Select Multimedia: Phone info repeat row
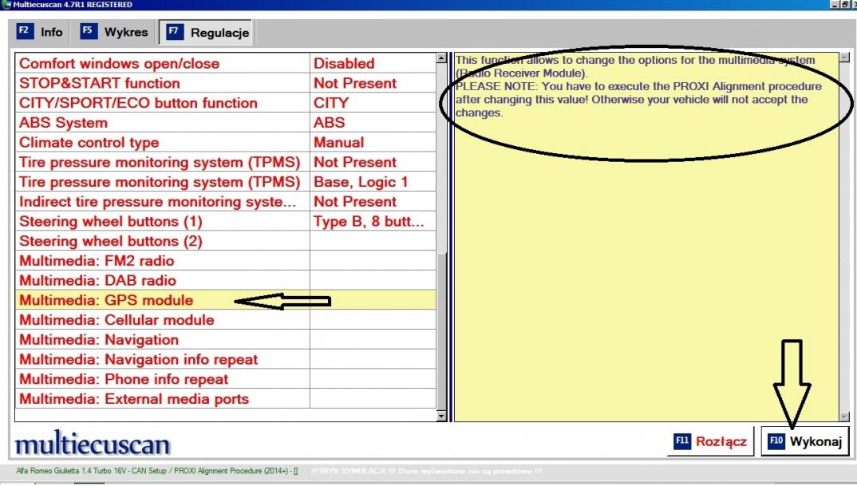The image size is (857, 486). click(225, 379)
